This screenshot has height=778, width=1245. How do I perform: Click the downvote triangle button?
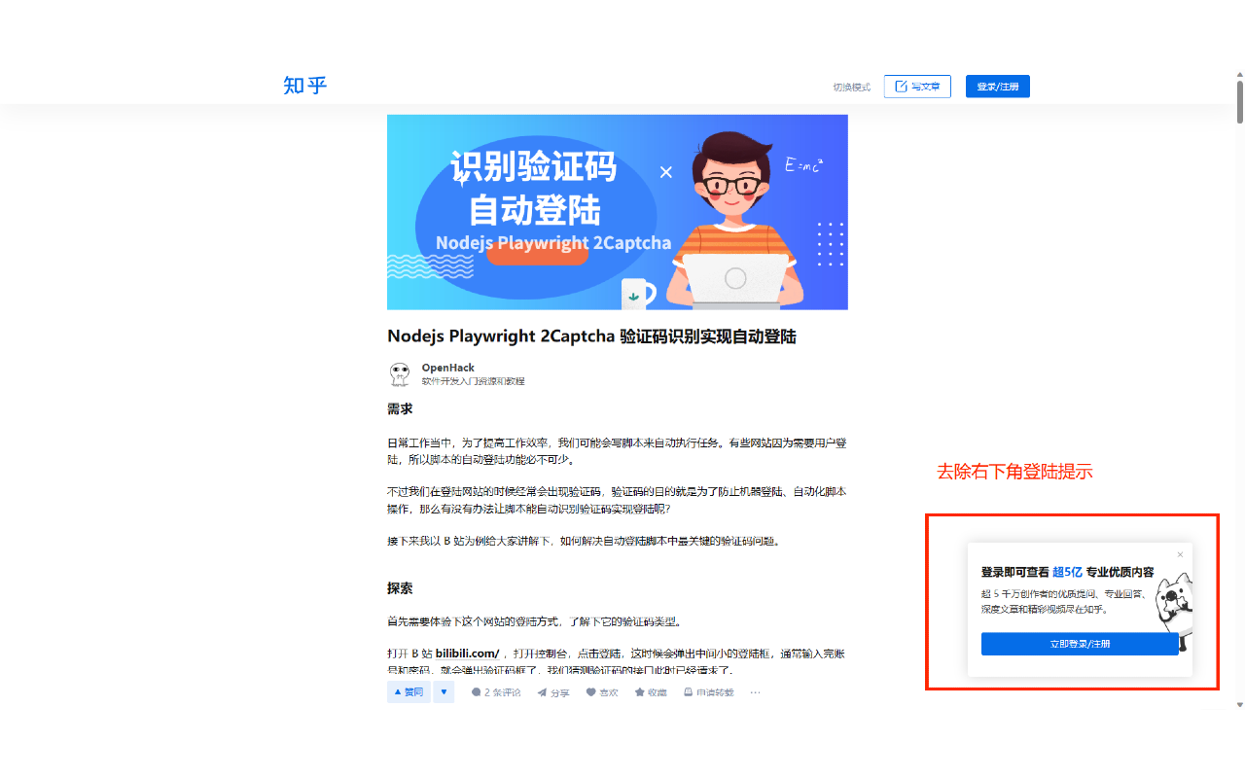[444, 692]
